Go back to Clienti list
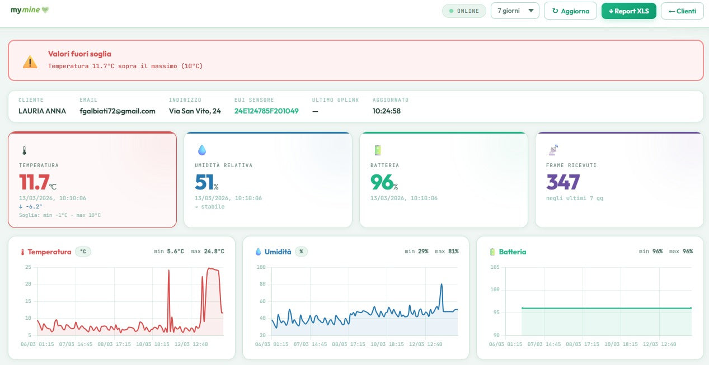709x365 pixels. coord(682,11)
